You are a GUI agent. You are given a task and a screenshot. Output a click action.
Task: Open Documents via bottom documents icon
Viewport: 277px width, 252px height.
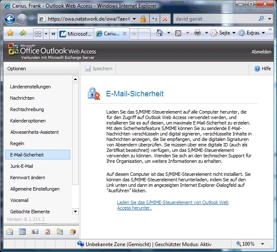pos(60,232)
